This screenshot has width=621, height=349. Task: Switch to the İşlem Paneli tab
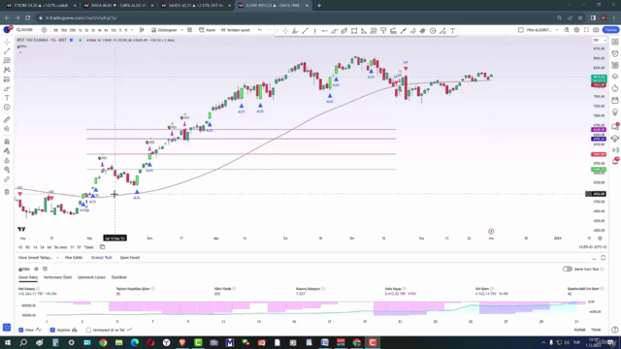pos(130,258)
